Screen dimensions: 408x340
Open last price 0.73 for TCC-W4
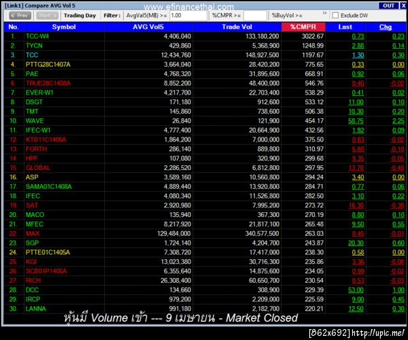[x=358, y=37]
